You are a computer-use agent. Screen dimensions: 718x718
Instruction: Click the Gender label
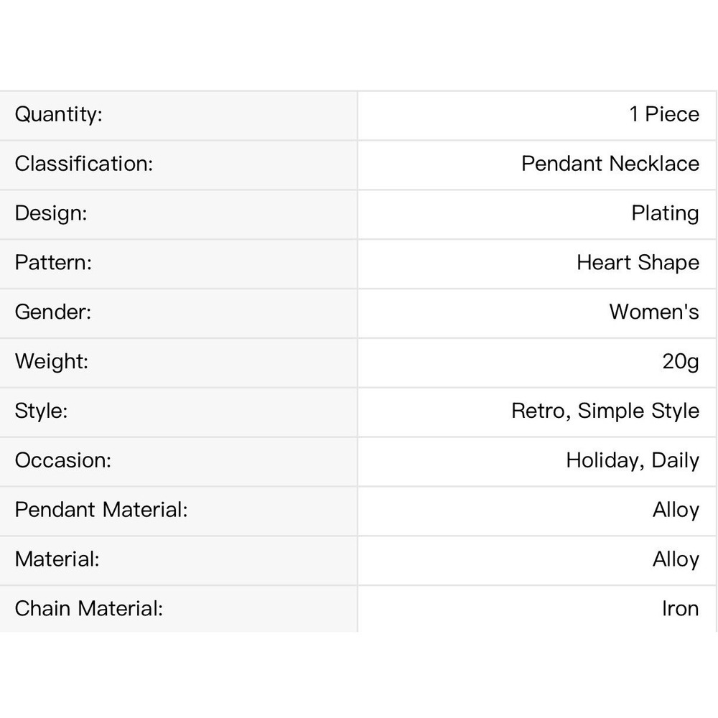pos(52,312)
